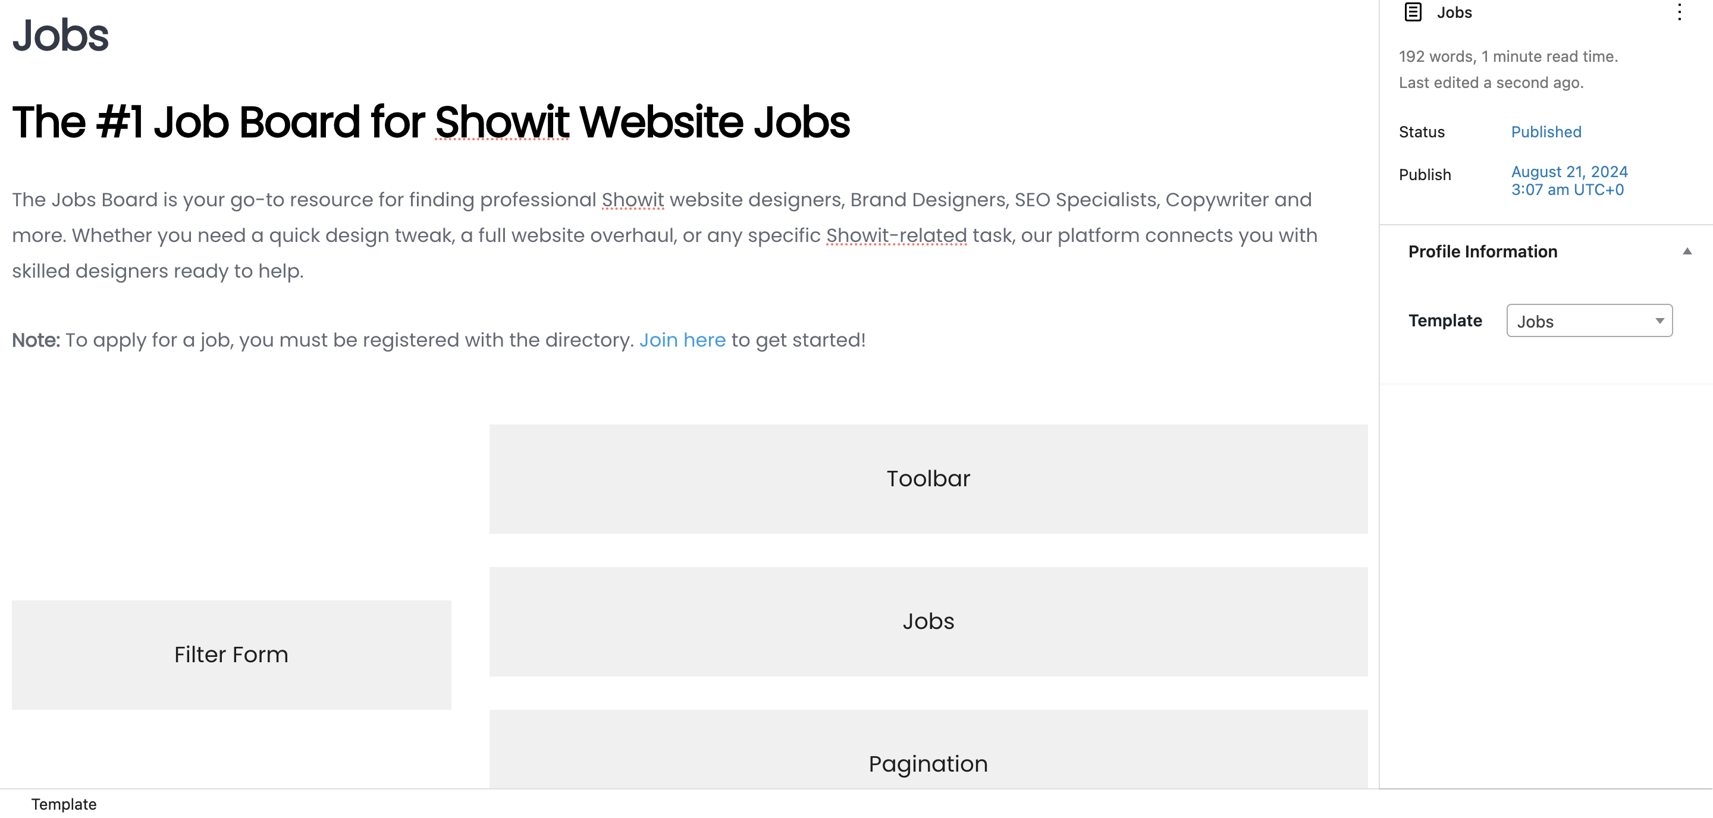
Task: Open the three-dot actions menu
Action: pyautogui.click(x=1679, y=12)
